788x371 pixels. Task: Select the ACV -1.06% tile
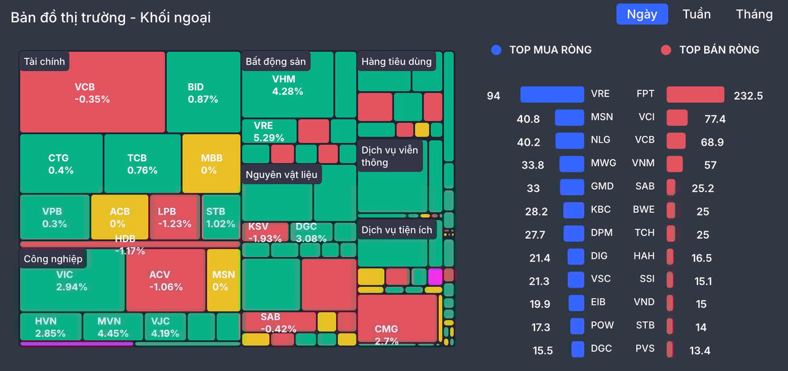click(166, 280)
